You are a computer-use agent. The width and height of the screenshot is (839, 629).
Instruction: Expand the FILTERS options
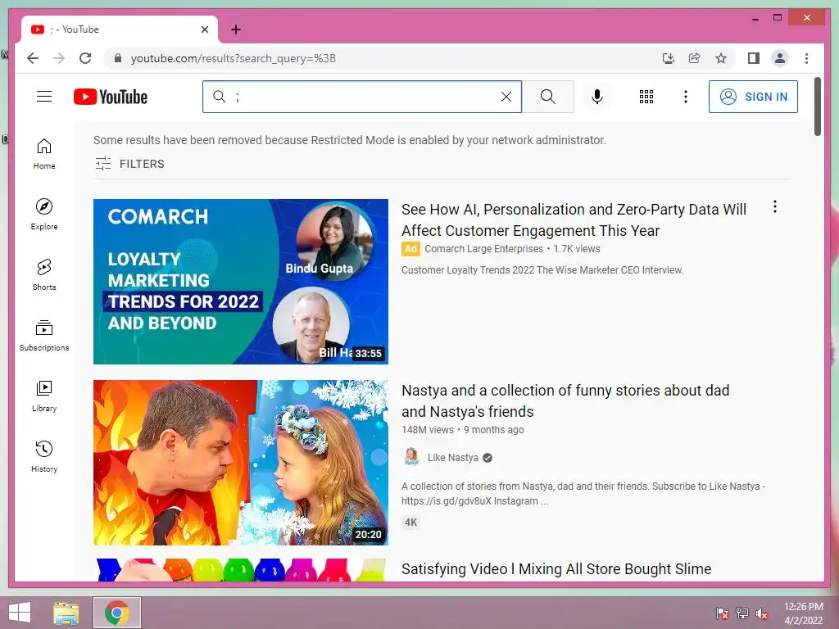click(x=130, y=164)
